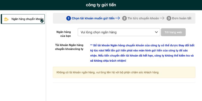Click the Tới trang web button
This screenshot has width=202, height=101.
pos(173,32)
